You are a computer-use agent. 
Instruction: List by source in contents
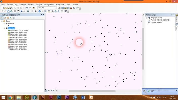point(5,18)
